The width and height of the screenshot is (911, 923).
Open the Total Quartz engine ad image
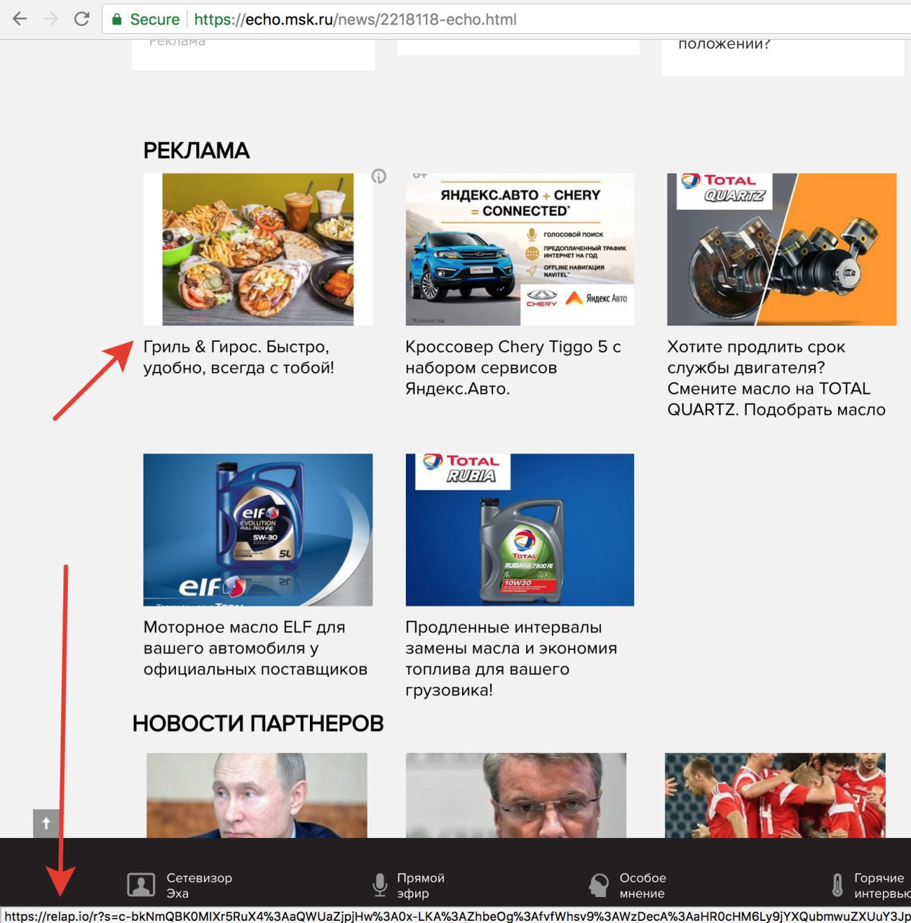[782, 249]
